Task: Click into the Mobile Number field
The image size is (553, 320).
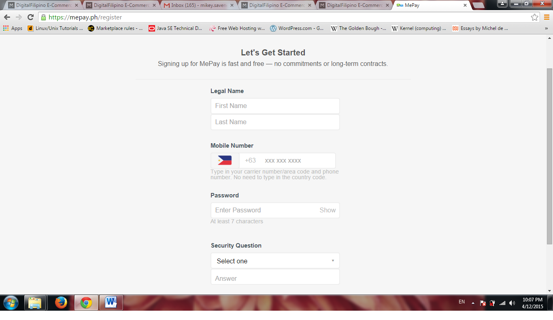Action: (x=298, y=161)
